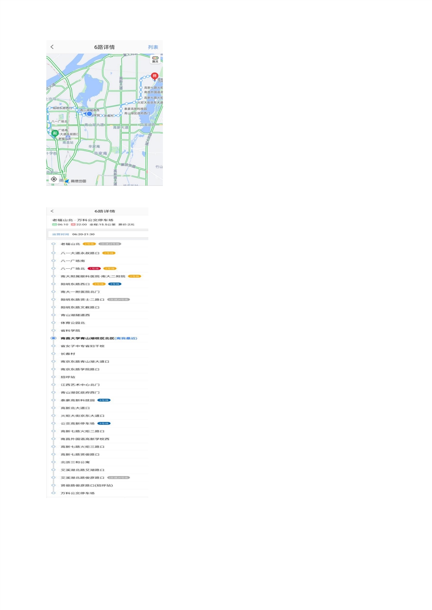Click blue 3号线 badge at 阳明东路西口

pos(115,284)
